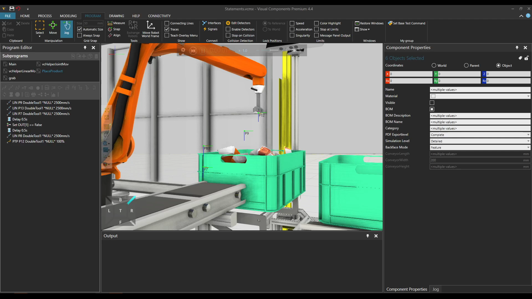532x299 pixels.
Task: Open the Measure tool
Action: (x=116, y=23)
